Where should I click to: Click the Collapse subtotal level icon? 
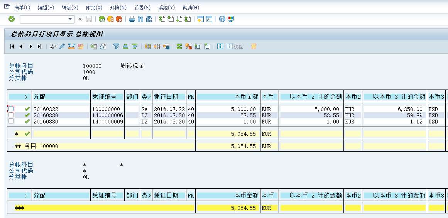[x=208, y=47]
